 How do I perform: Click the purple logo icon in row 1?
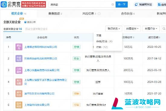[x=19, y=47]
